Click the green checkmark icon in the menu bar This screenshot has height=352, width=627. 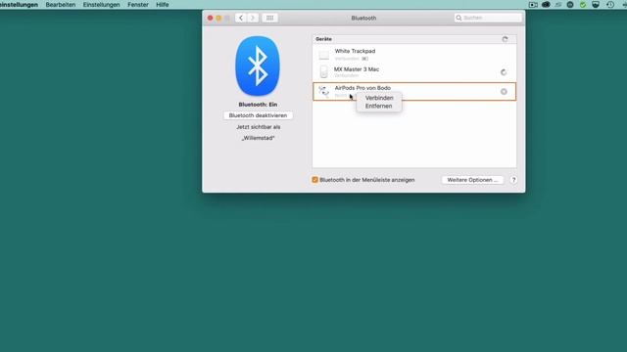[583, 5]
